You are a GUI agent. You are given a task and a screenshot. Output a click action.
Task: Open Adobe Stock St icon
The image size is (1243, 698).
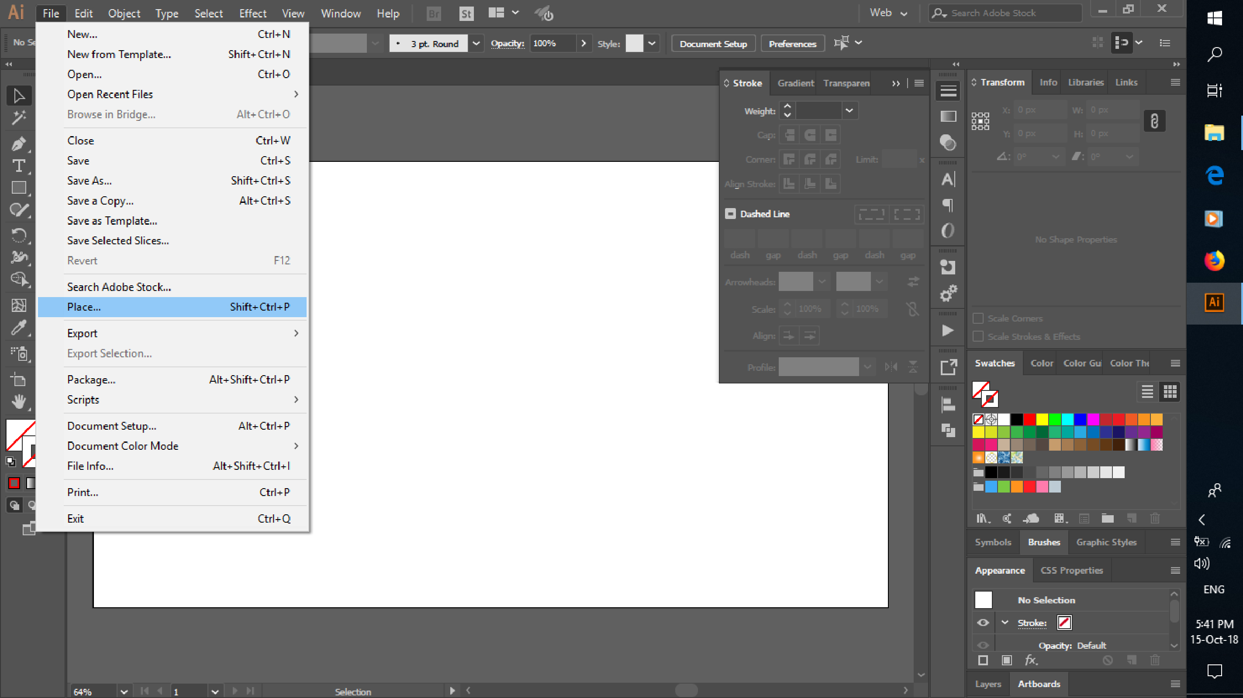pyautogui.click(x=466, y=14)
